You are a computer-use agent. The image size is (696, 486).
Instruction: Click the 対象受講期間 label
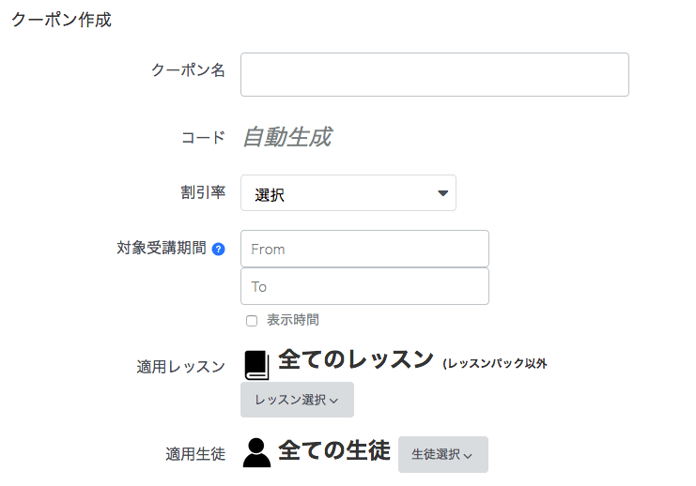(x=162, y=248)
